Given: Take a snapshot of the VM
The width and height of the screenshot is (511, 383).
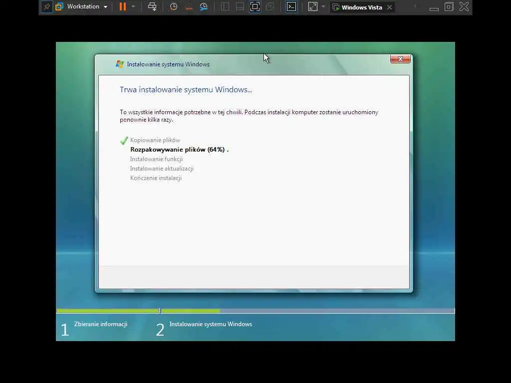Looking at the screenshot, I should tap(173, 6).
